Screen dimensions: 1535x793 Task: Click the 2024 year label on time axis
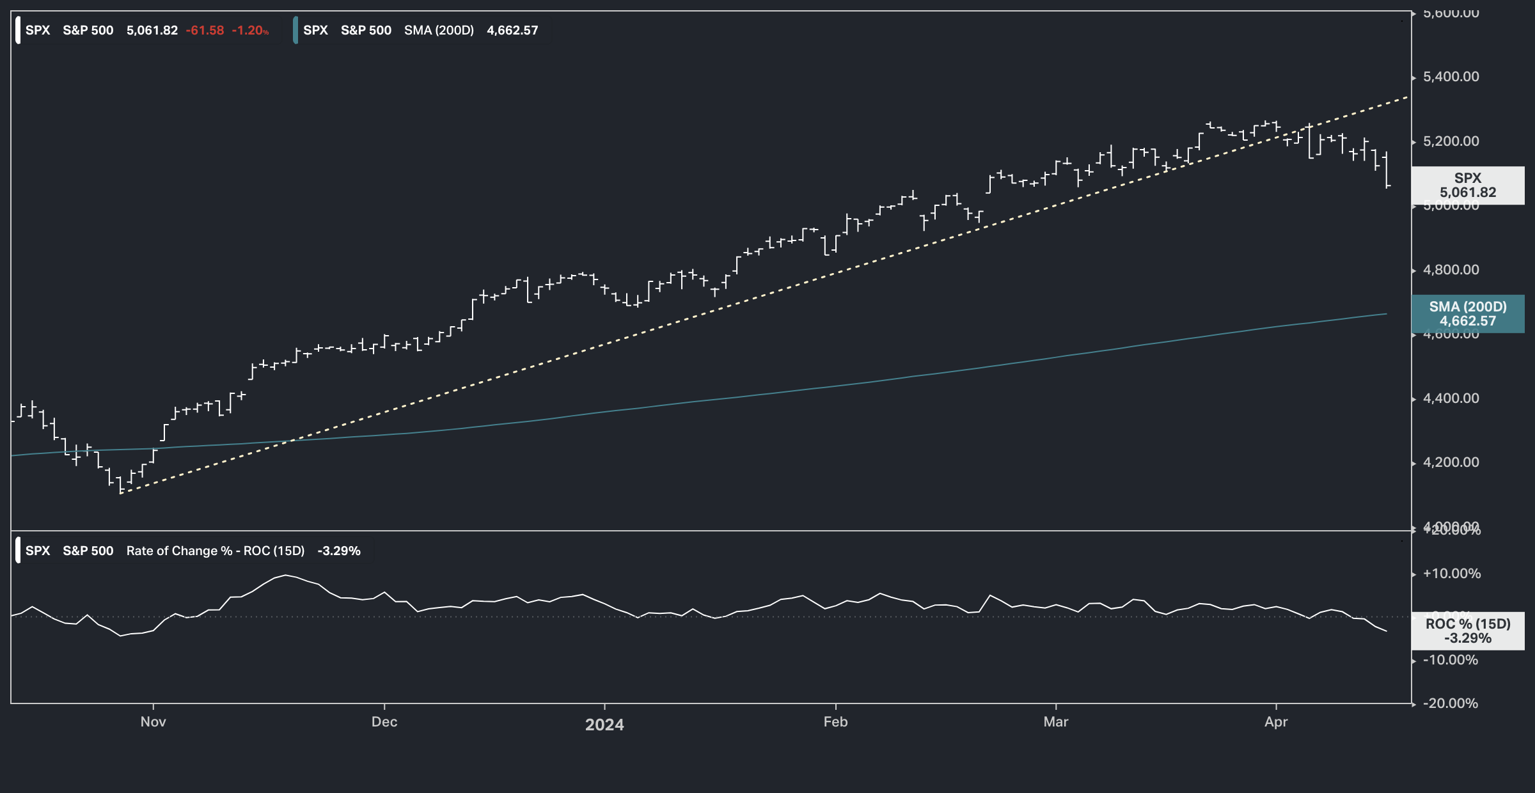click(x=604, y=725)
